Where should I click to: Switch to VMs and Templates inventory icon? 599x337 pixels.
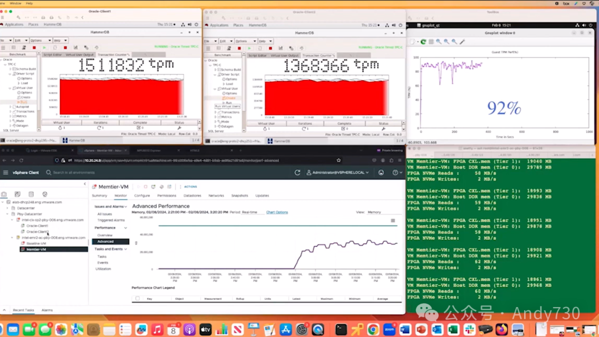[x=18, y=194]
